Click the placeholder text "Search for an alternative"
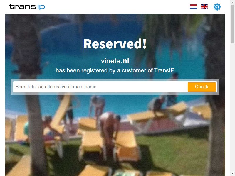 tap(41, 87)
